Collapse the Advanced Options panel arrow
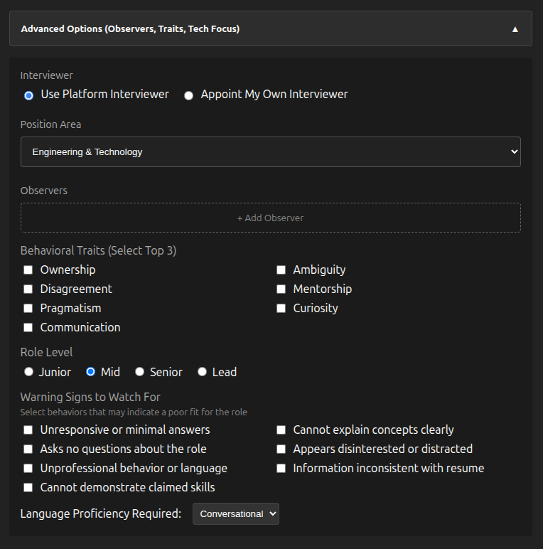The height and width of the screenshot is (549, 543). pyautogui.click(x=515, y=29)
